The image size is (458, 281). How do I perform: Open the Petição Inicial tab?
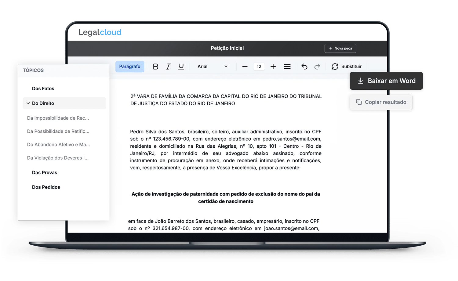point(227,48)
